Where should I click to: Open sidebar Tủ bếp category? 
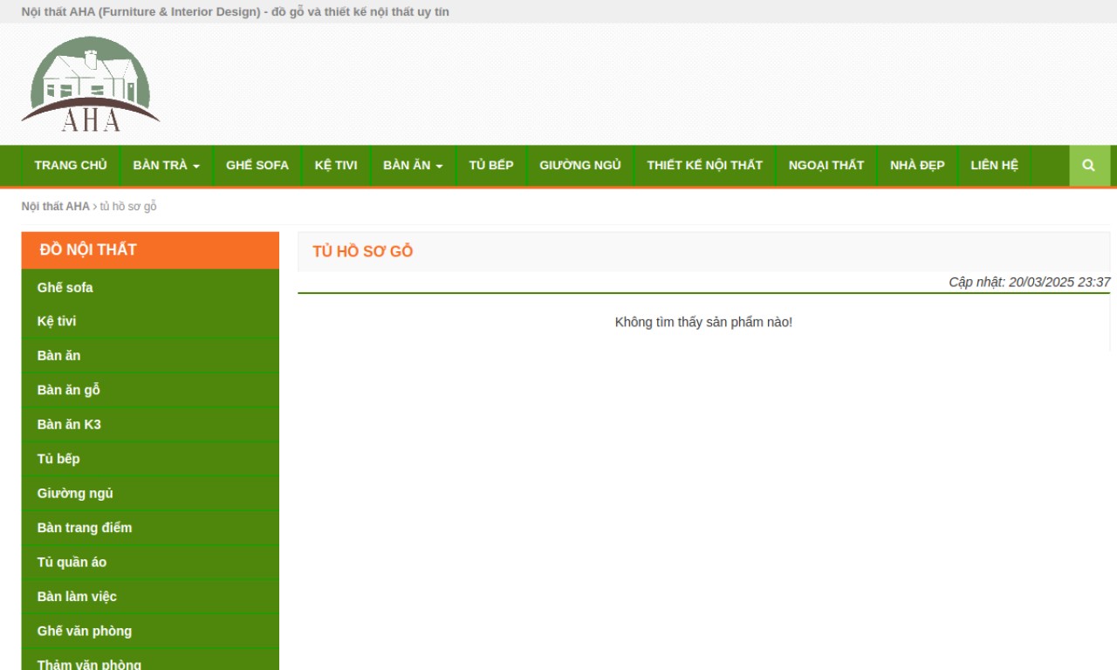point(150,459)
